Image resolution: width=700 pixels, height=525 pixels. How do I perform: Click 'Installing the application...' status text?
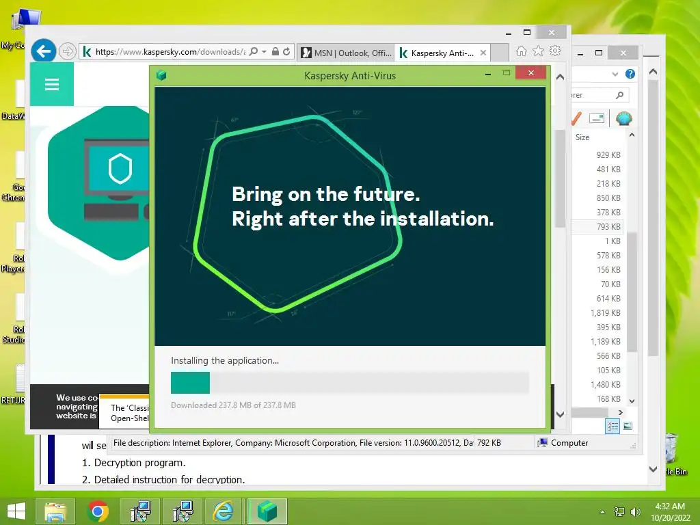point(224,361)
